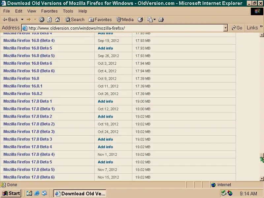This screenshot has height=198, width=264.
Task: Open Mozilla Firefox 16.0 Beta 5 link
Action: [28, 48]
